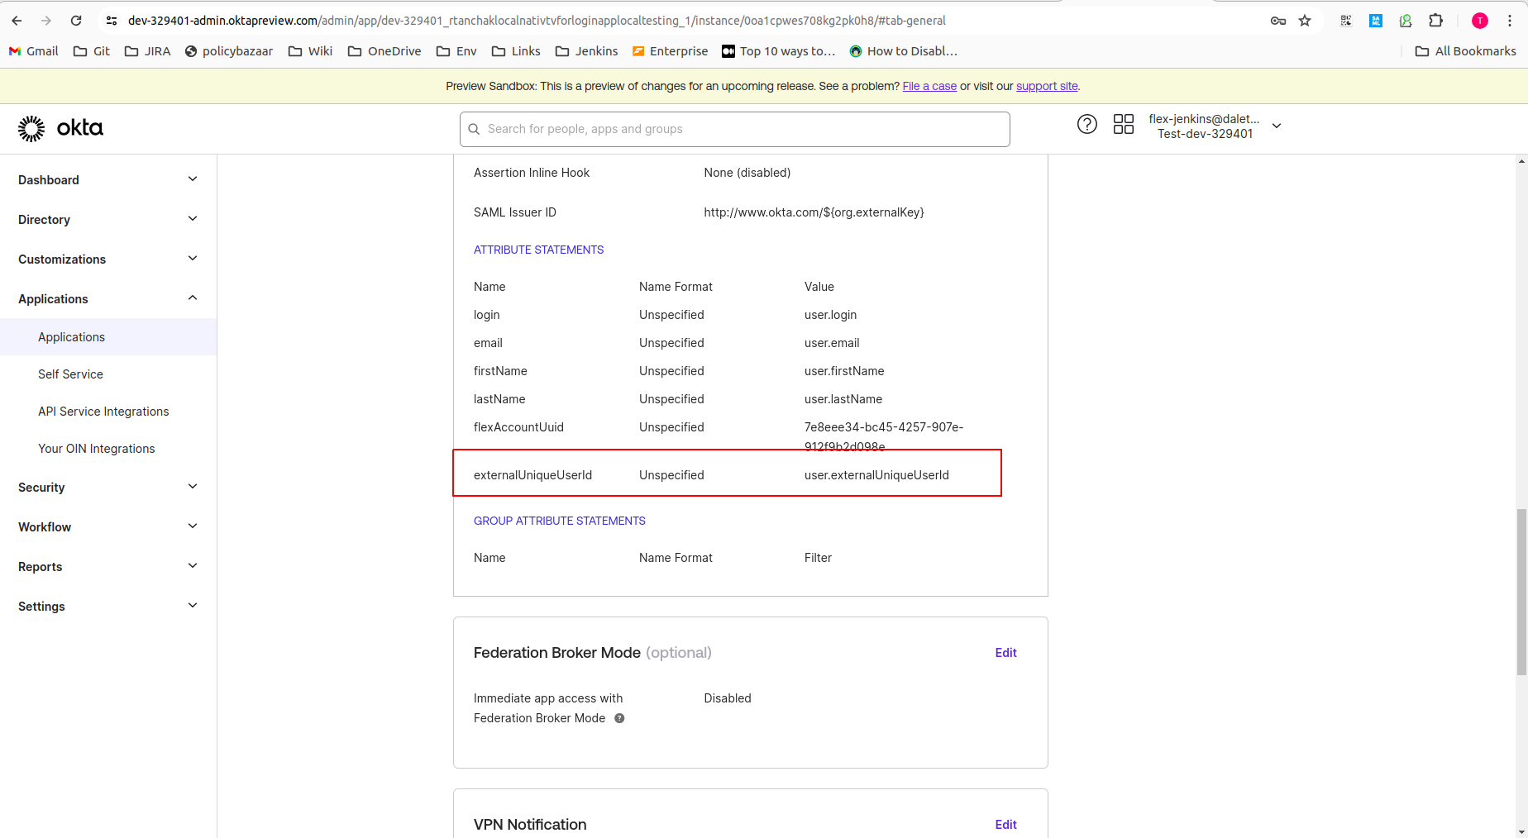Click the Okta logo

pyautogui.click(x=60, y=127)
